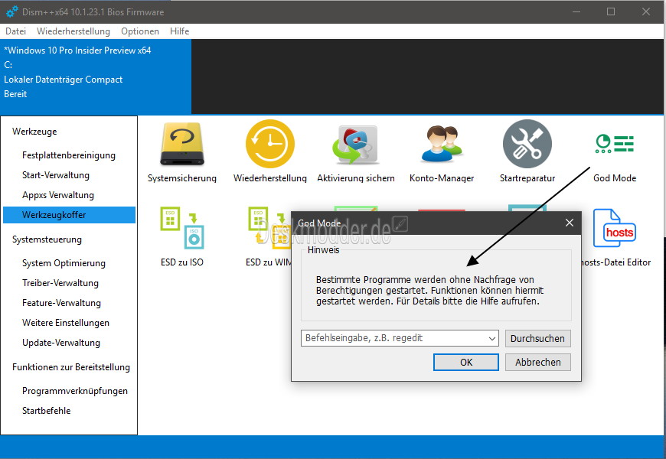
Task: Close the God Mode dialog
Action: pyautogui.click(x=569, y=223)
